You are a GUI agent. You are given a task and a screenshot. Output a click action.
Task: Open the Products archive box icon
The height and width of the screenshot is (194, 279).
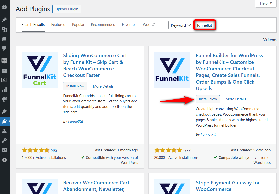tap(4, 71)
